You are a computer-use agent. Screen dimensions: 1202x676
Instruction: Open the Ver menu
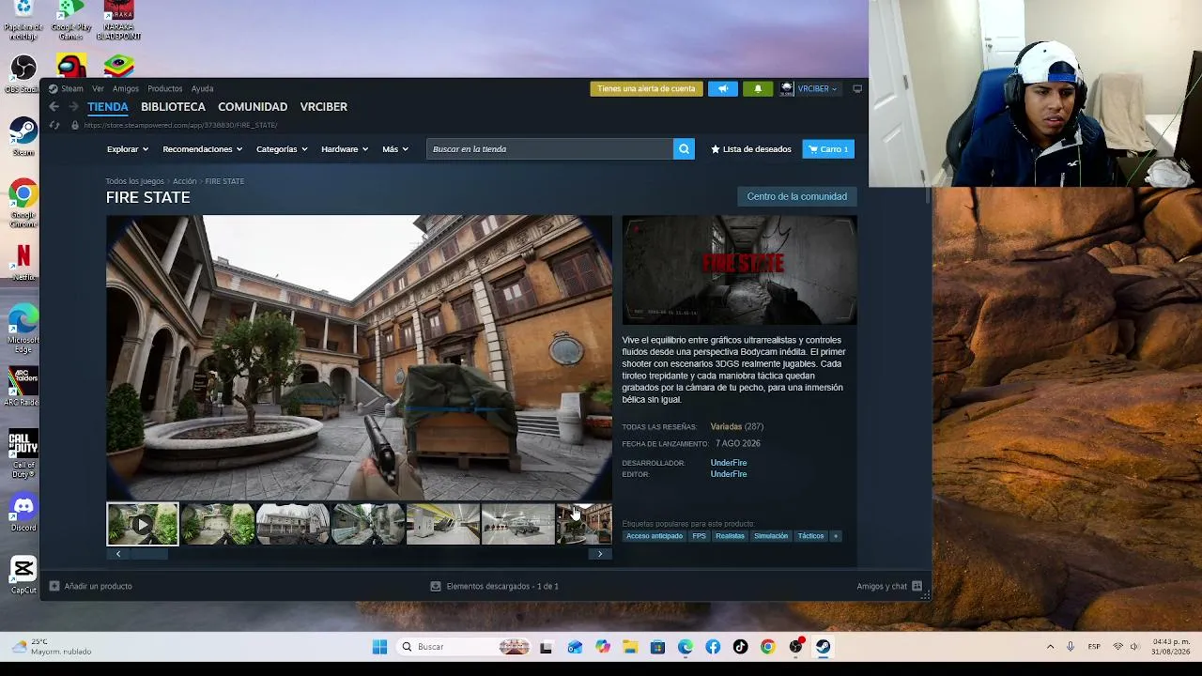[x=98, y=89]
